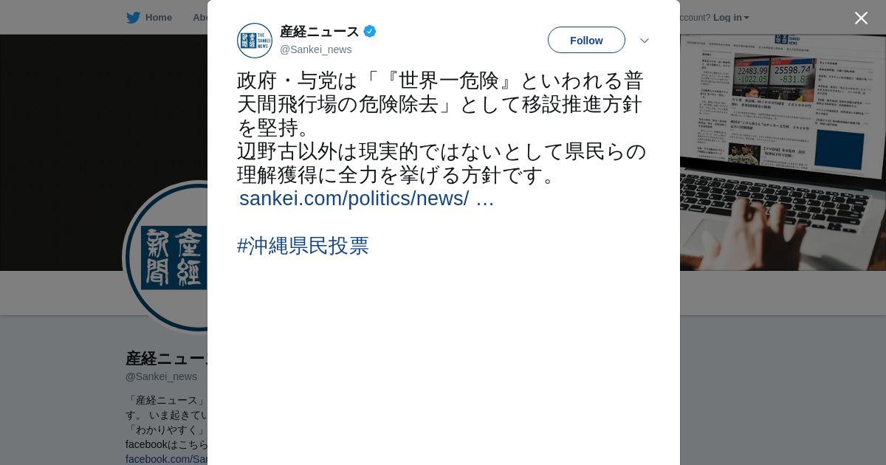Click the 産経ニュース profile name heading

click(x=167, y=359)
